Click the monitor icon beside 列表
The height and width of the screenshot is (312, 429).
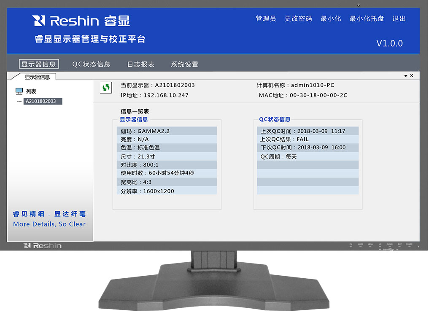coord(19,91)
